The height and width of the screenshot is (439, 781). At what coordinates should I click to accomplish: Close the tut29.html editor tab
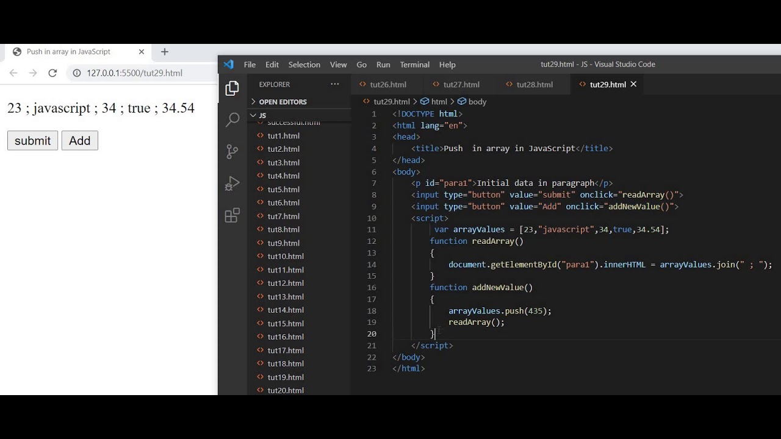633,84
